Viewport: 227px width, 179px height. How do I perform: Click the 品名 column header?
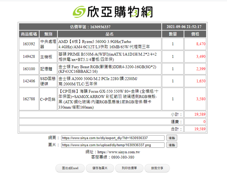(x=109, y=34)
